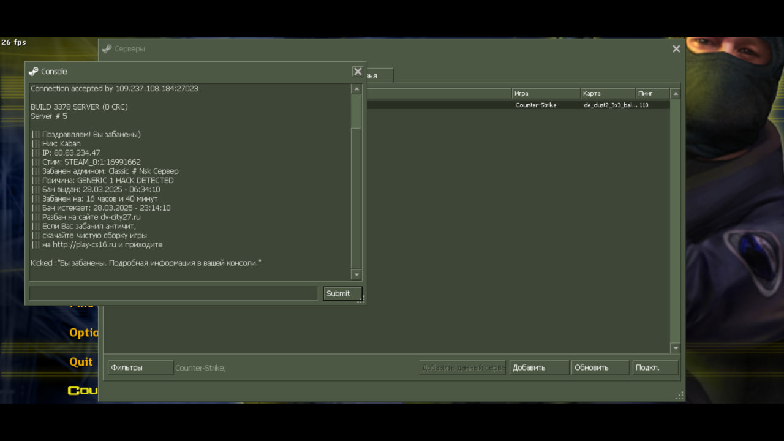The width and height of the screenshot is (784, 441).
Task: Click the 'Server # 5' console line
Action: point(49,116)
